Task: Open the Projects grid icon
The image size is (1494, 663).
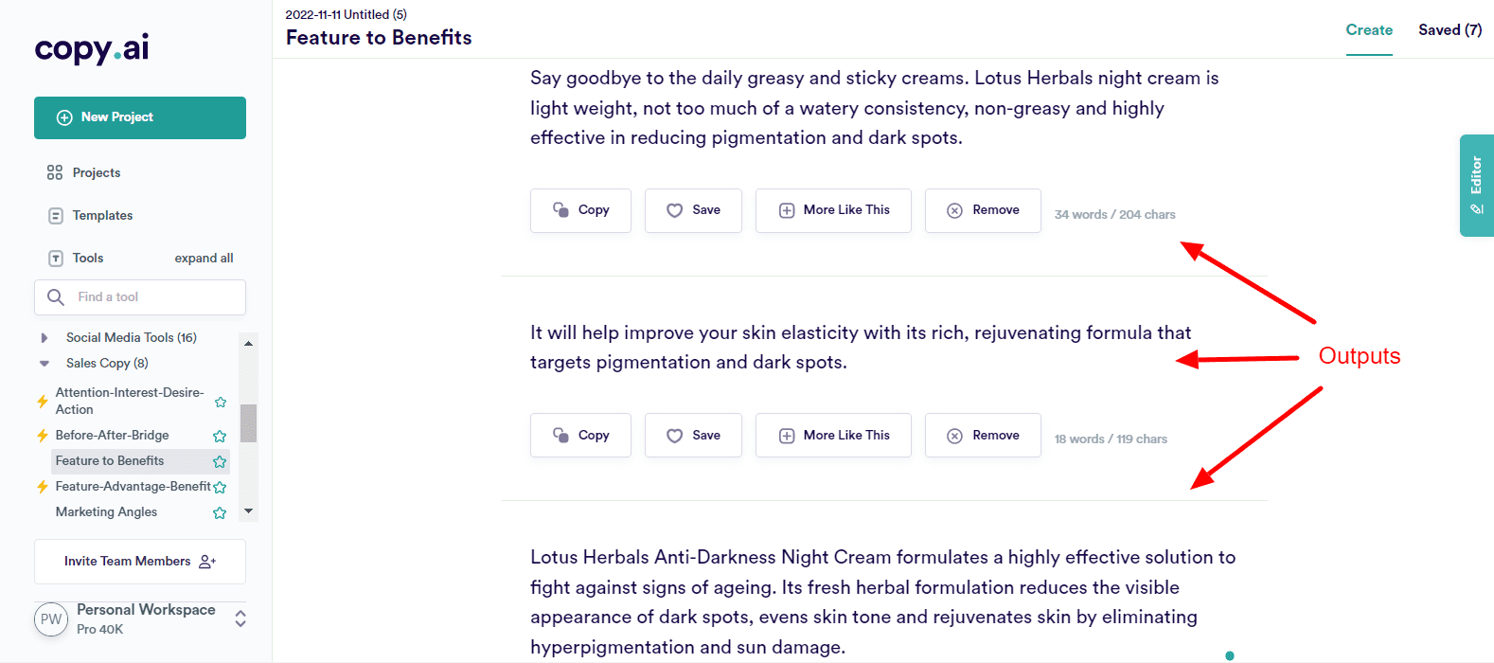Action: (x=55, y=172)
